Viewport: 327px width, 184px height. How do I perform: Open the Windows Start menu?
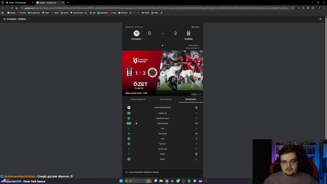[121, 181]
